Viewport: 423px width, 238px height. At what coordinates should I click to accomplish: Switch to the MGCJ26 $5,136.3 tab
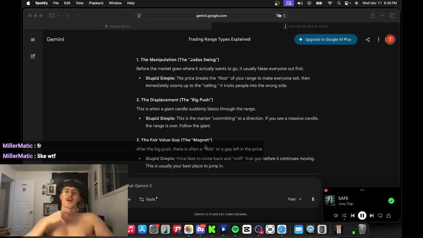(x=306, y=26)
